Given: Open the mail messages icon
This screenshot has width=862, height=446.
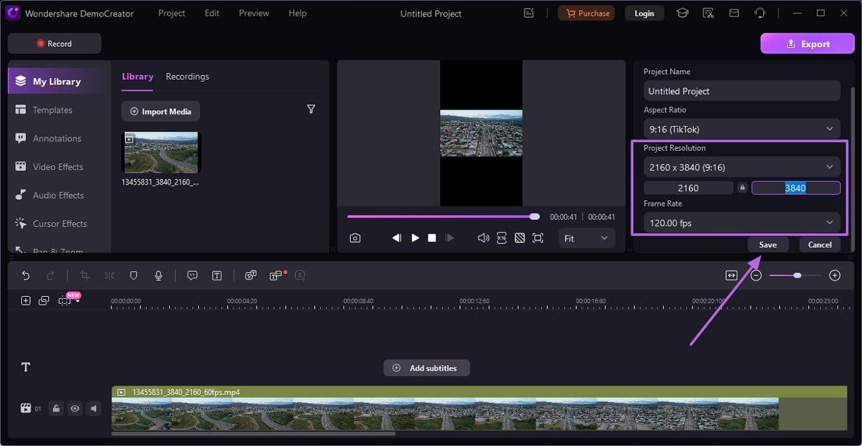Looking at the screenshot, I should tap(734, 13).
